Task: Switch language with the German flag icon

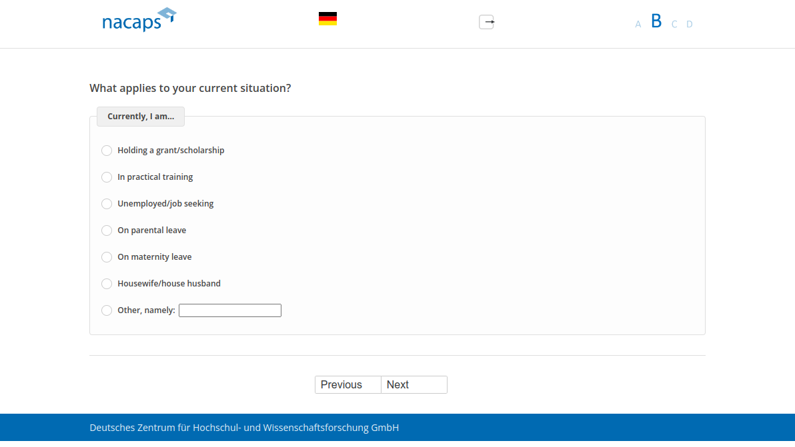Action: [x=327, y=19]
